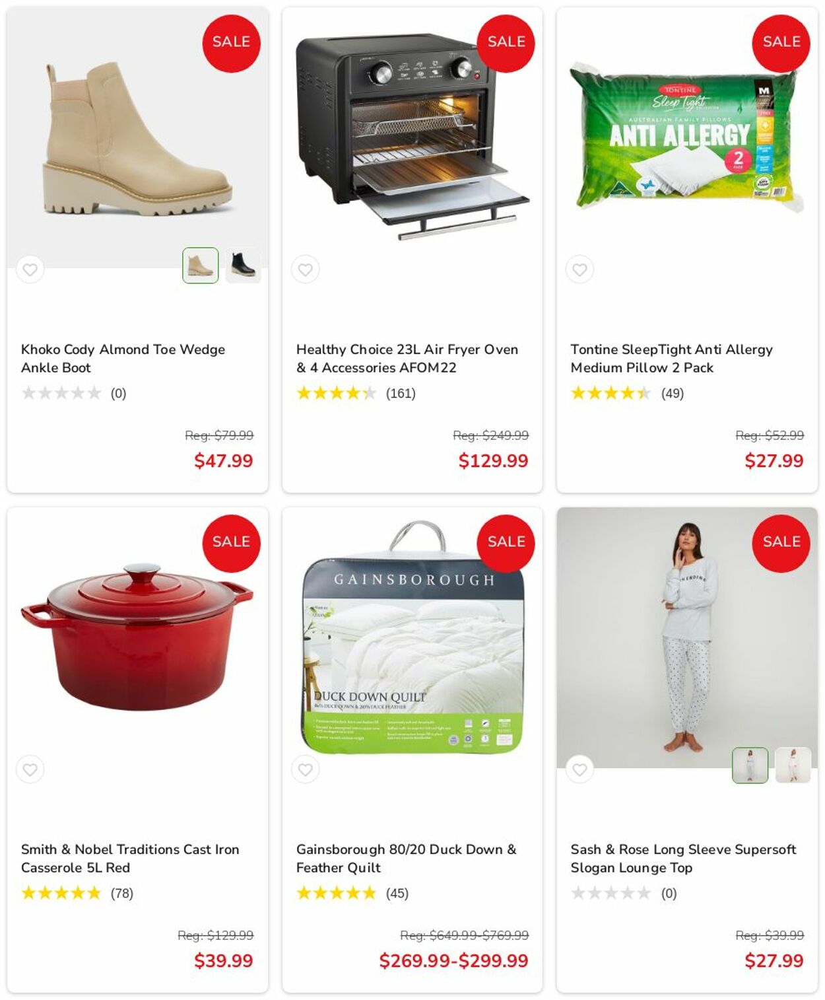Save Gainsborough Duck Down Quilt to wishlist
The height and width of the screenshot is (1000, 825).
(x=305, y=769)
